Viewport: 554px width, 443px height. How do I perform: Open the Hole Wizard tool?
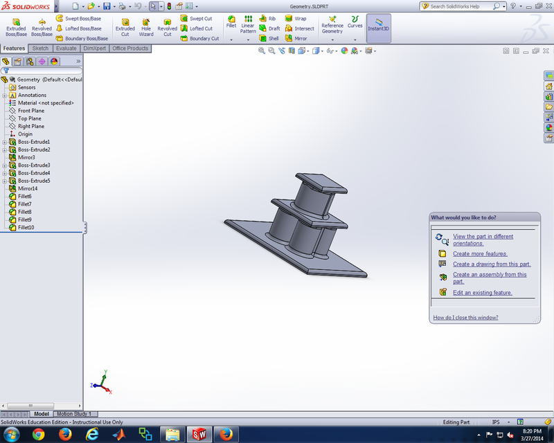coord(146,26)
